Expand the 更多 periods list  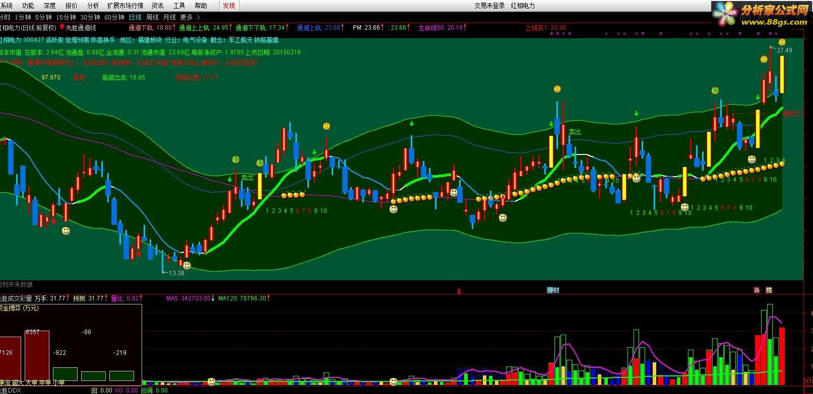click(x=190, y=17)
